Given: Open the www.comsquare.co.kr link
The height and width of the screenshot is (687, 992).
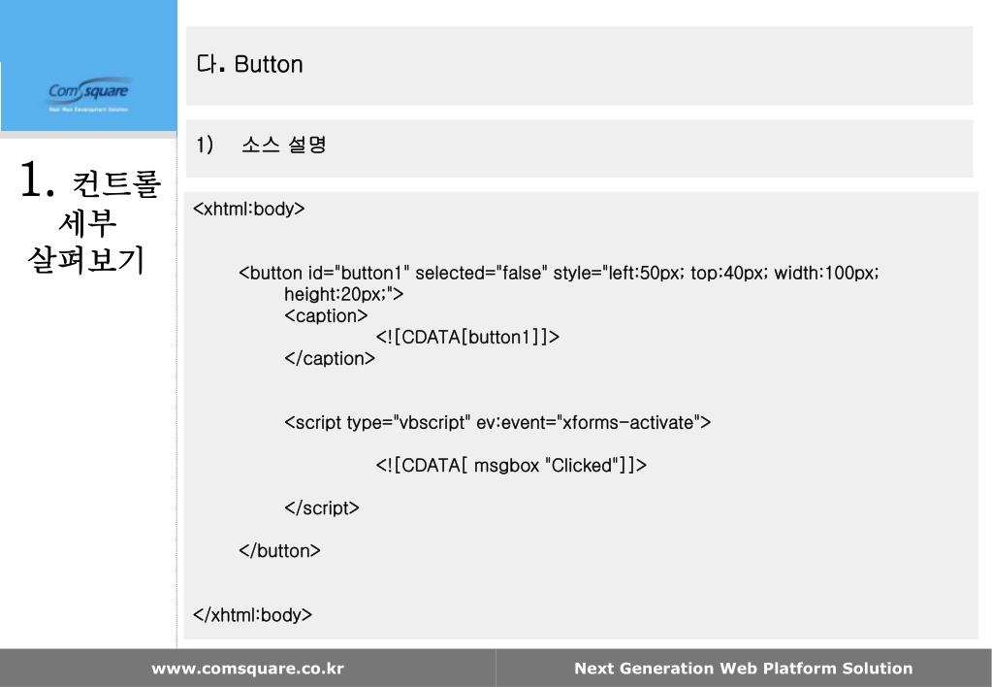Looking at the screenshot, I should pyautogui.click(x=247, y=668).
